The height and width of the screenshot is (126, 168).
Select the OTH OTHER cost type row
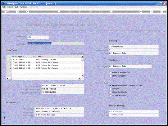coord(46,60)
